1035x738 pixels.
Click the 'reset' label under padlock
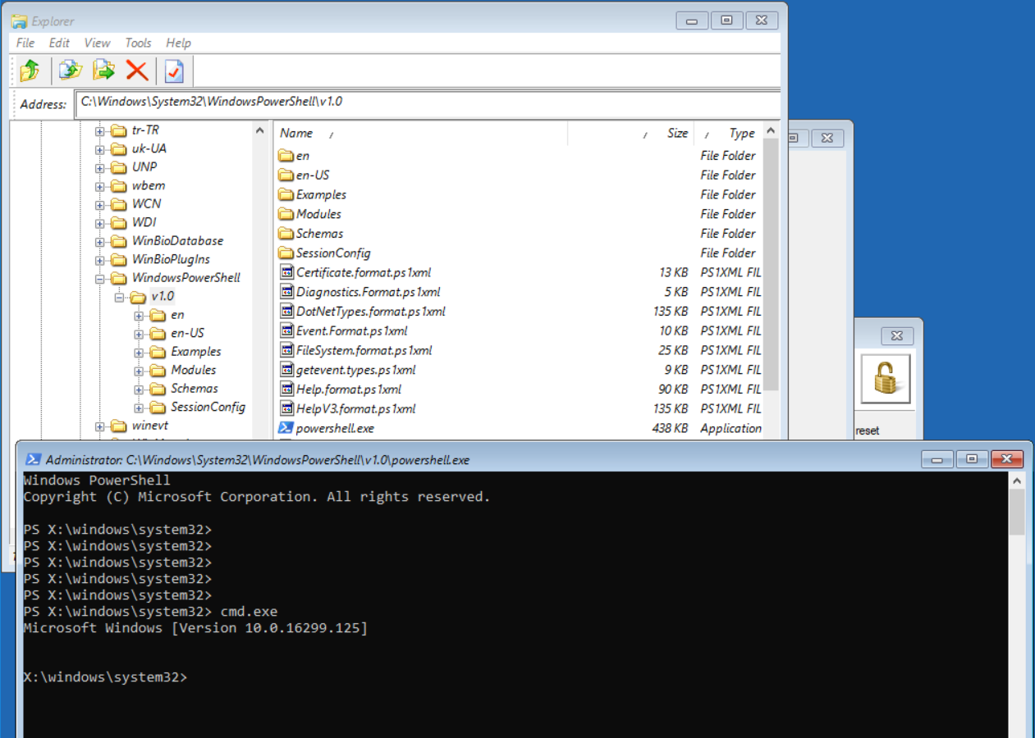coord(868,430)
